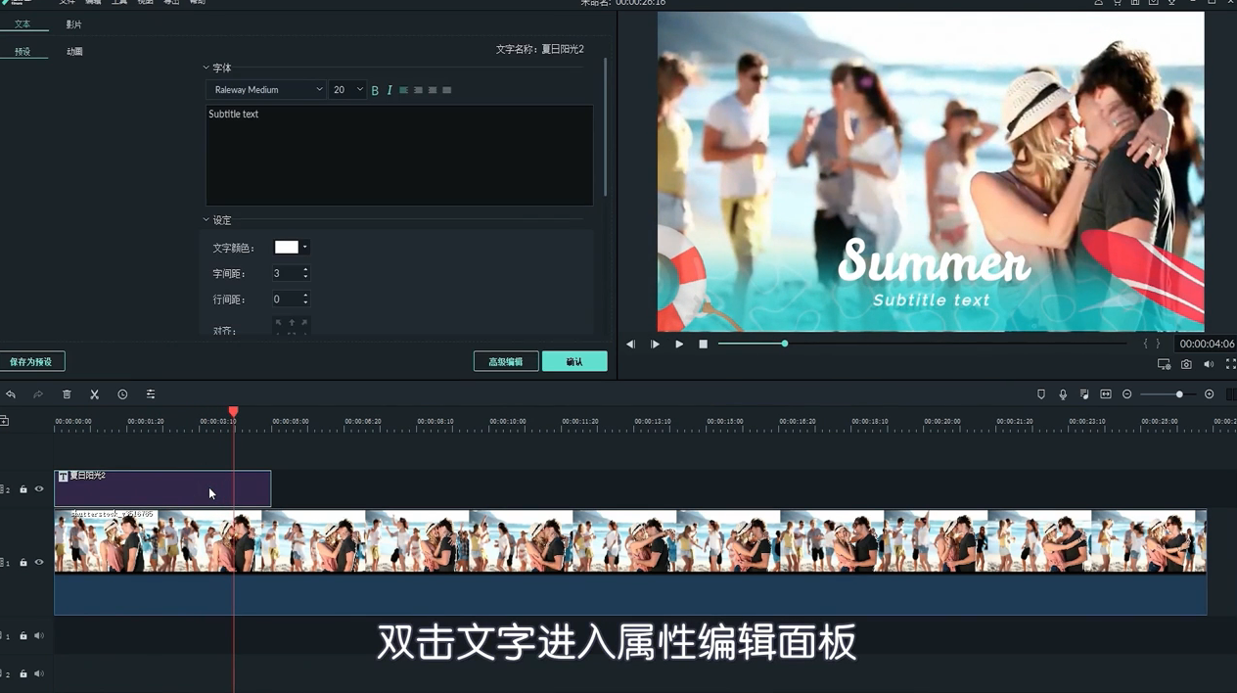Split clip using the scissors icon
1237x693 pixels.
[95, 394]
